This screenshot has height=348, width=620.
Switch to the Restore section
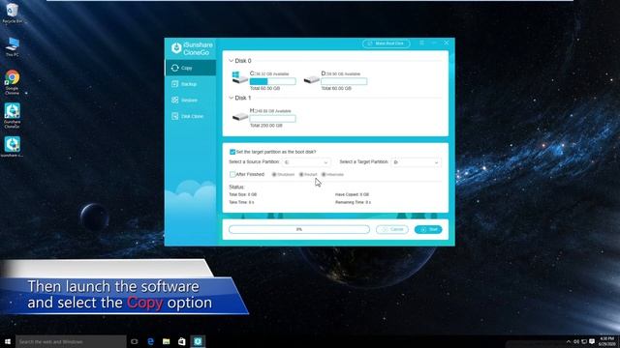pos(191,101)
